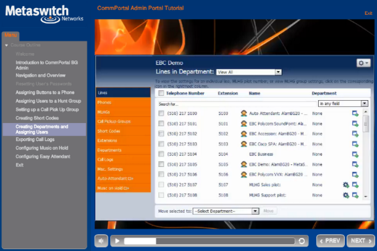Image resolution: width=377 pixels, height=251 pixels.
Task: Open the Call Logs section
Action: pyautogui.click(x=123, y=160)
